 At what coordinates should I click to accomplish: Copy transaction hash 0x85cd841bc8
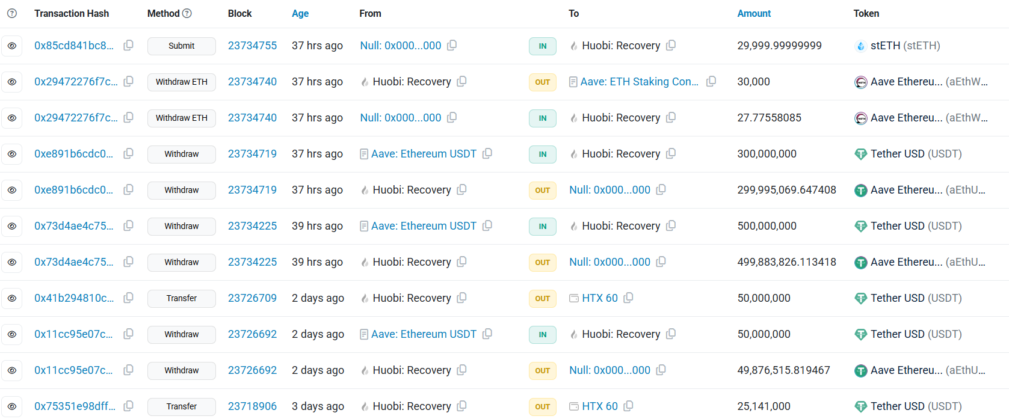tap(128, 46)
